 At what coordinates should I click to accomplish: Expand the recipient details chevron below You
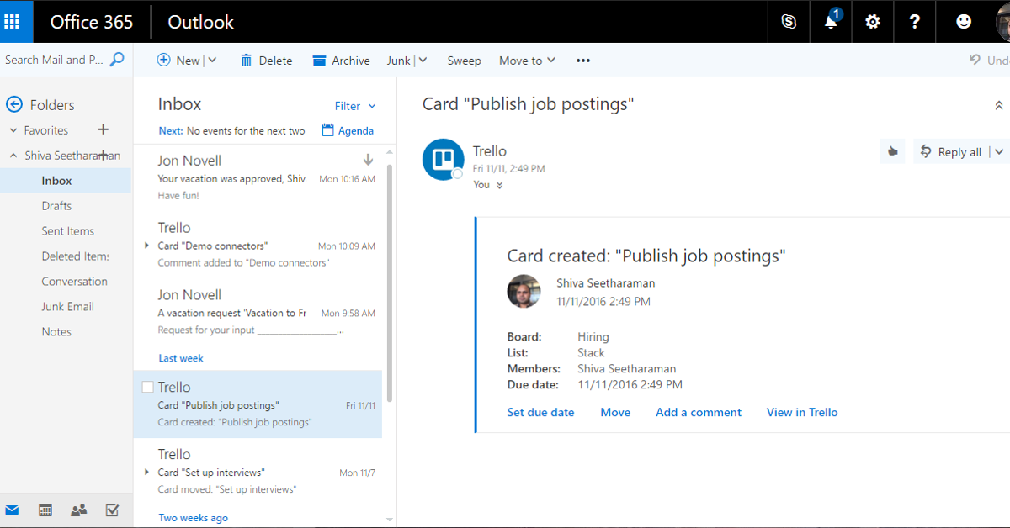coord(499,186)
